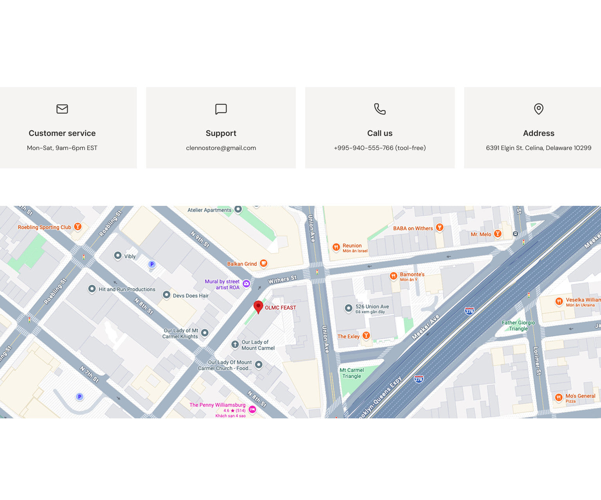Select The Exley bar marker
The height and width of the screenshot is (500, 601).
366,336
